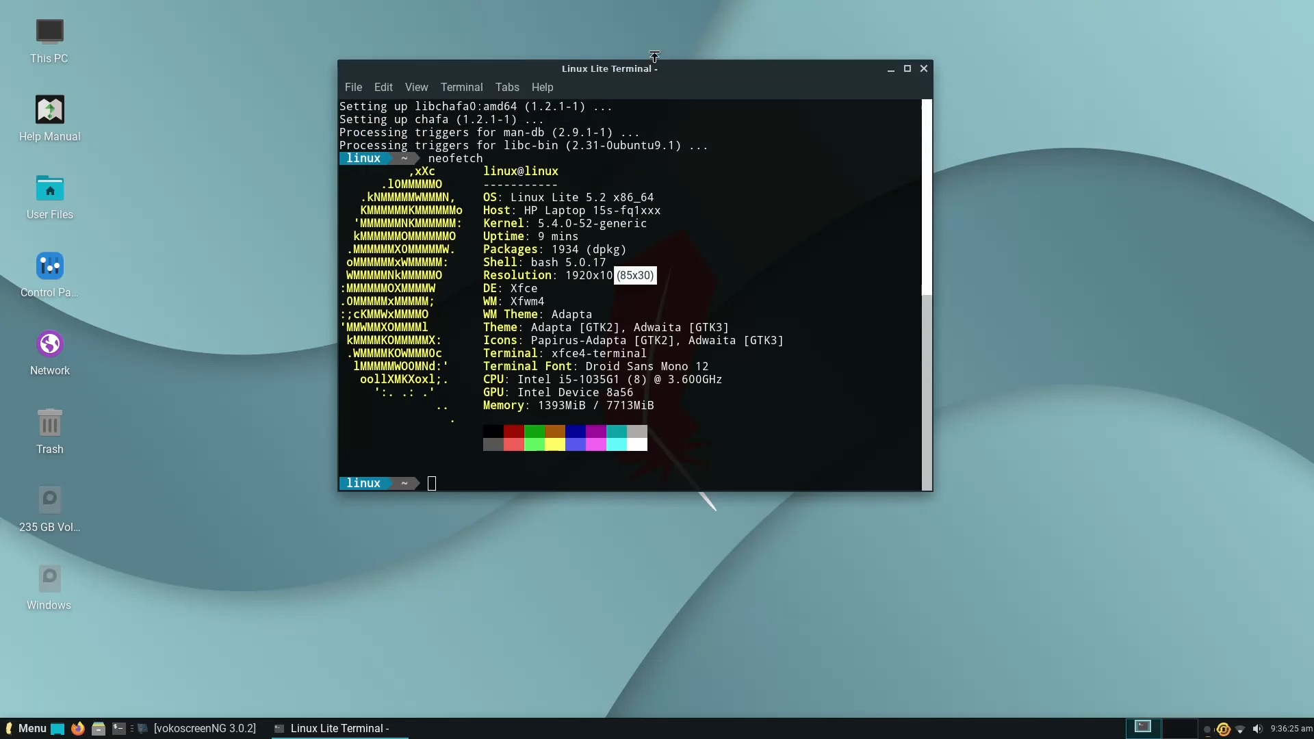This screenshot has width=1314, height=739.
Task: Open the Tabs menu of the terminal
Action: [506, 87]
